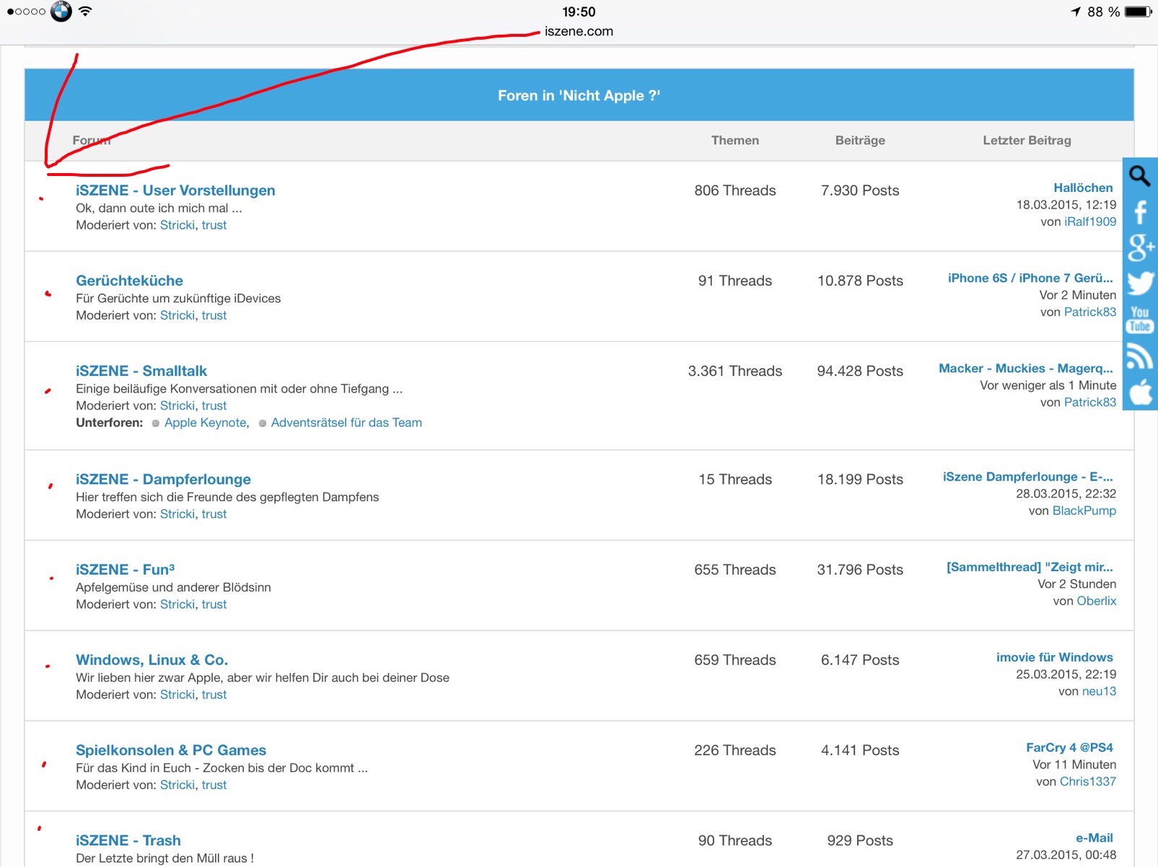Go to iSZENE - Smalltalk forum
The width and height of the screenshot is (1158, 867).
click(141, 371)
